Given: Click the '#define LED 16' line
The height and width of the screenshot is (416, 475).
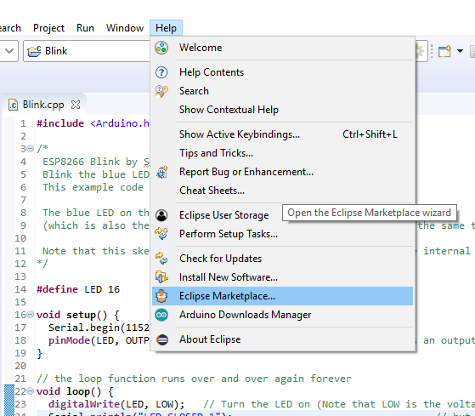Looking at the screenshot, I should (x=78, y=289).
